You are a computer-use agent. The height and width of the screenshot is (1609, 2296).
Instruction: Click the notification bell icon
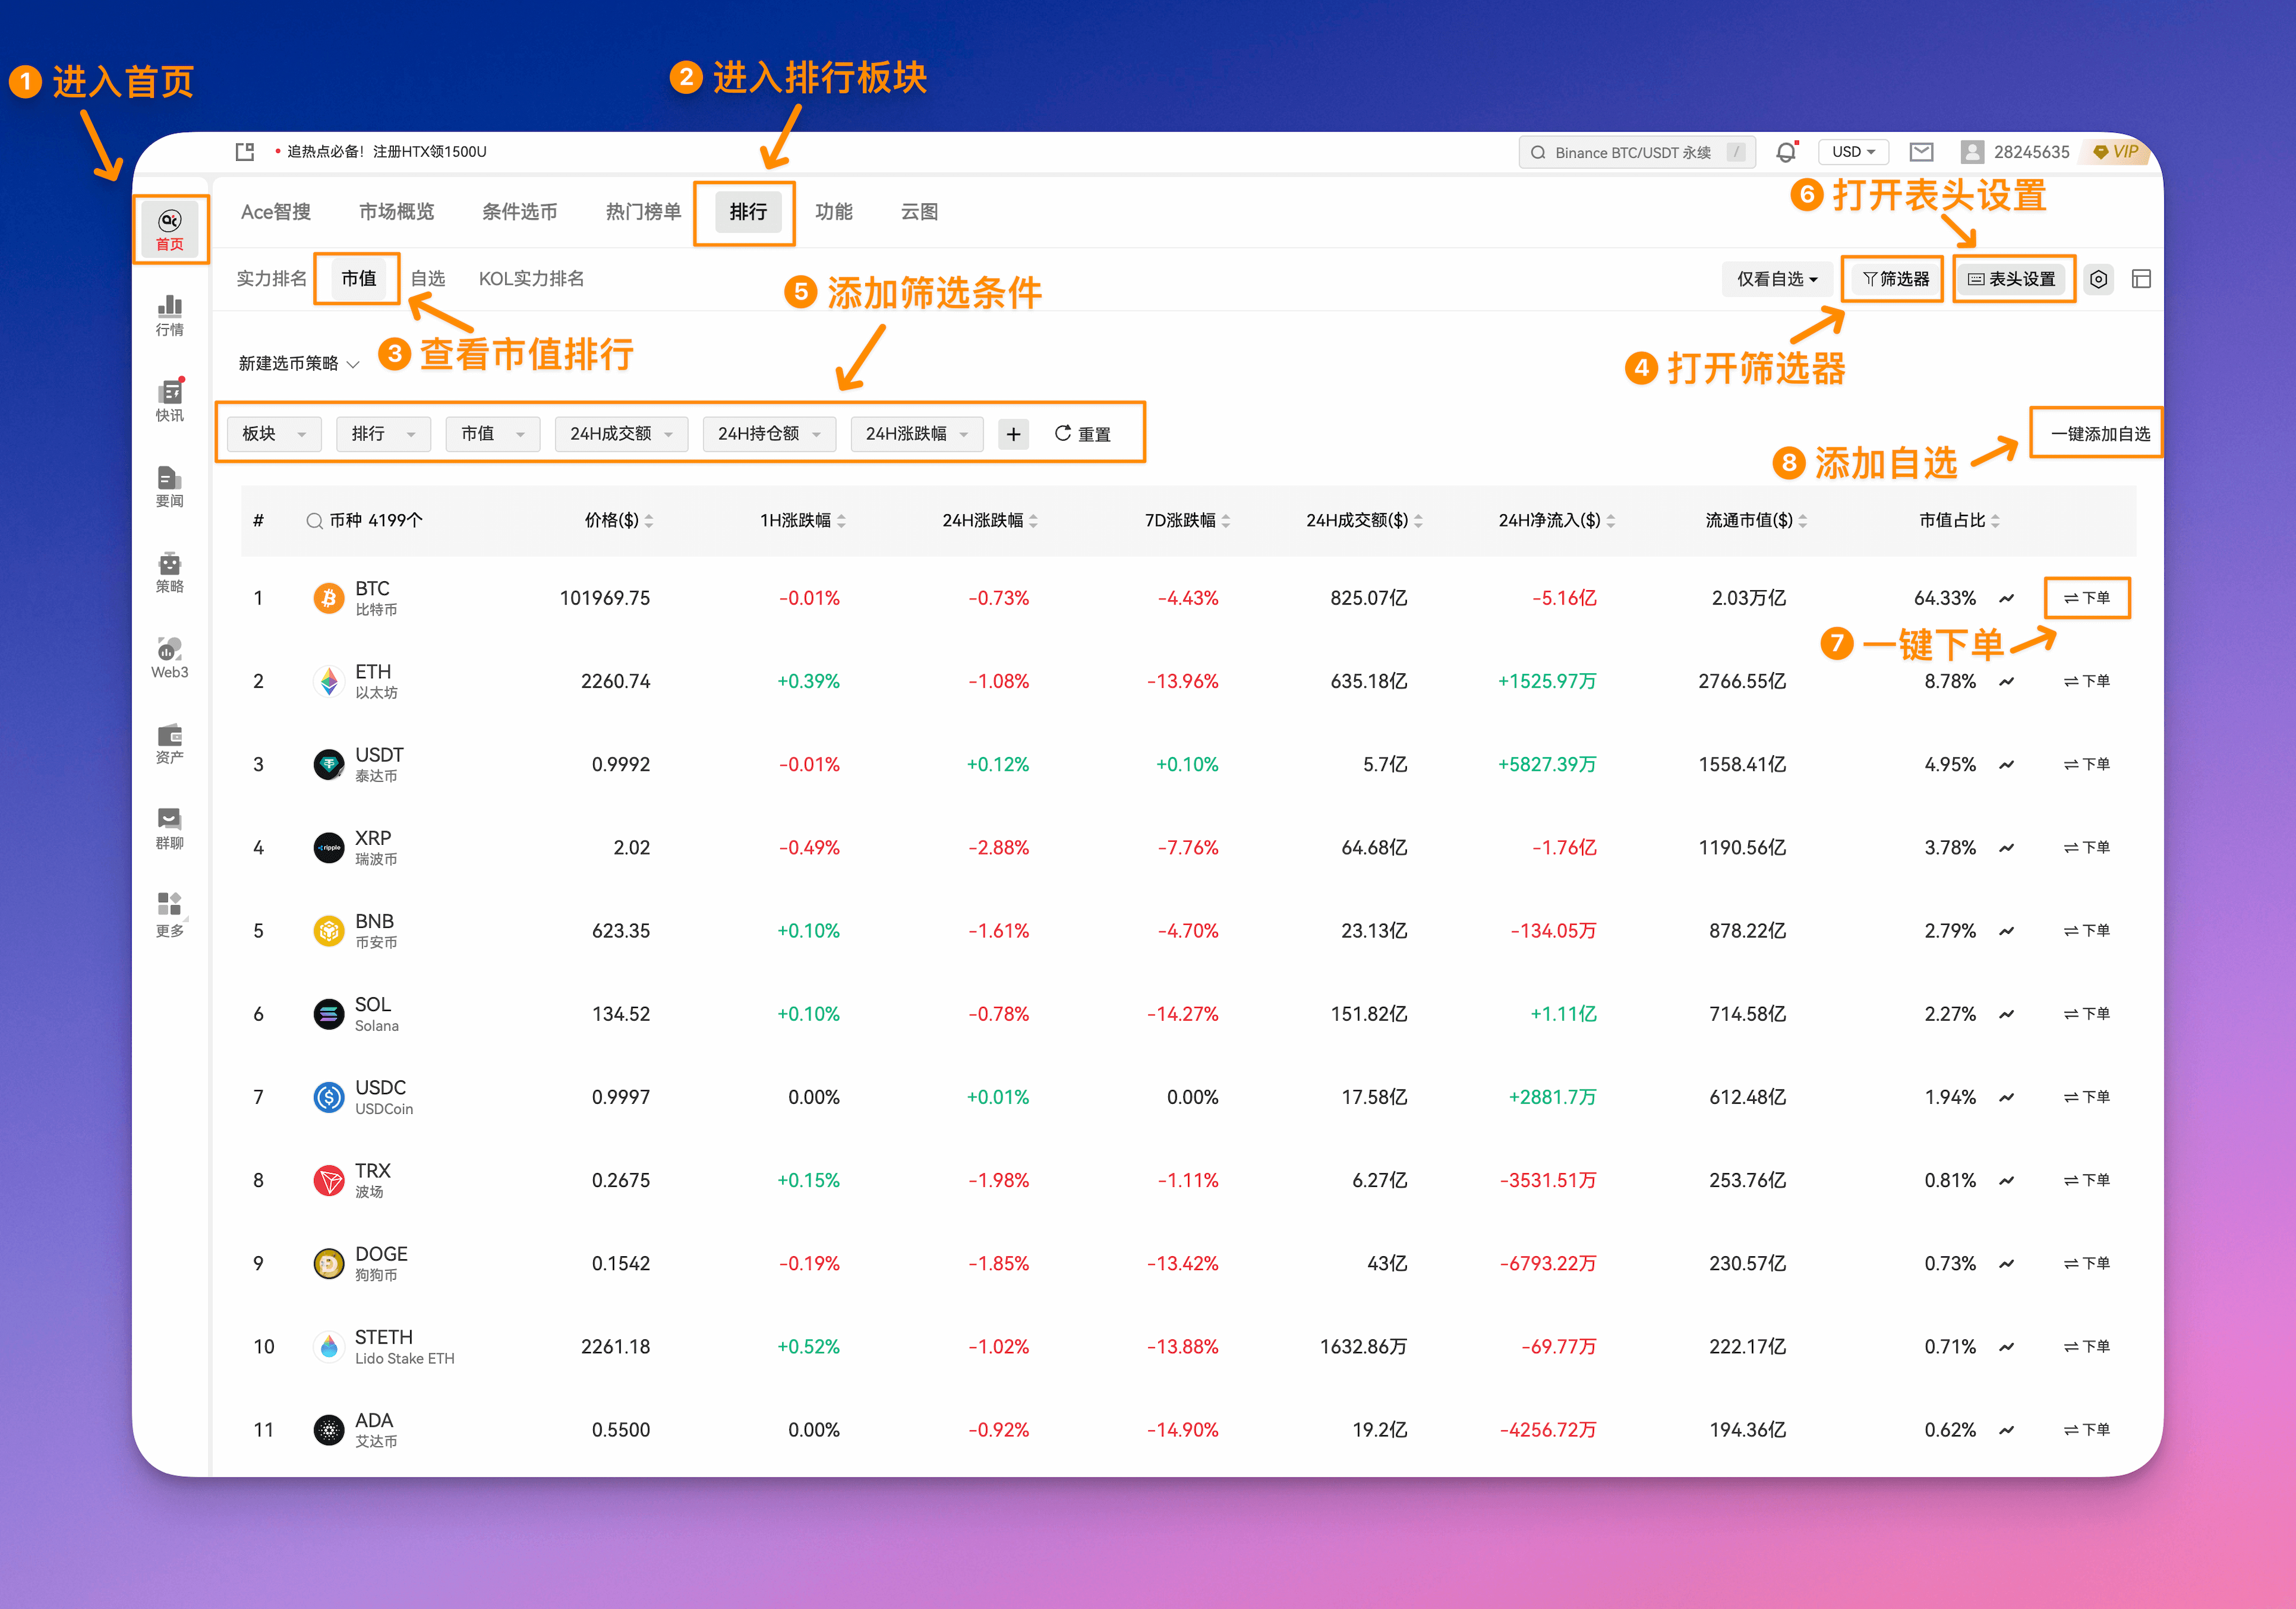click(x=1786, y=152)
